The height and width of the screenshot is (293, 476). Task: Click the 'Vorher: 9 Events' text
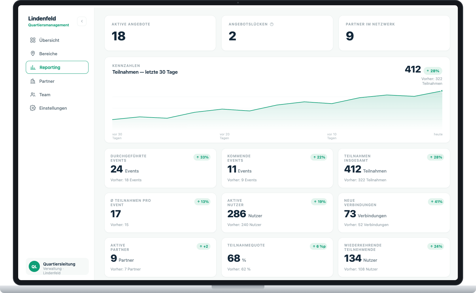click(242, 180)
